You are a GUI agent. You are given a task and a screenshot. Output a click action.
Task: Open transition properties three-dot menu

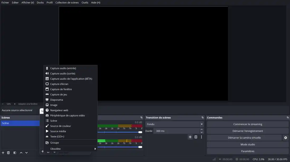point(201,137)
